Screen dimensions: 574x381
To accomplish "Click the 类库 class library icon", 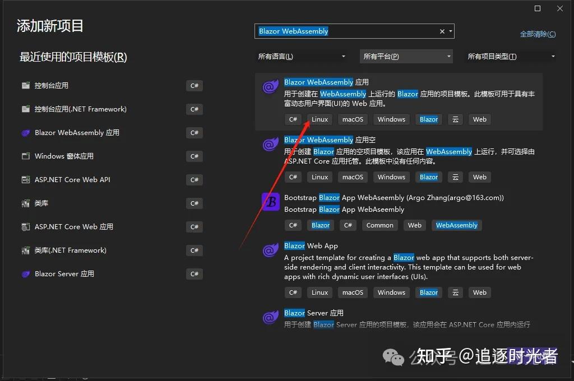I will point(26,203).
